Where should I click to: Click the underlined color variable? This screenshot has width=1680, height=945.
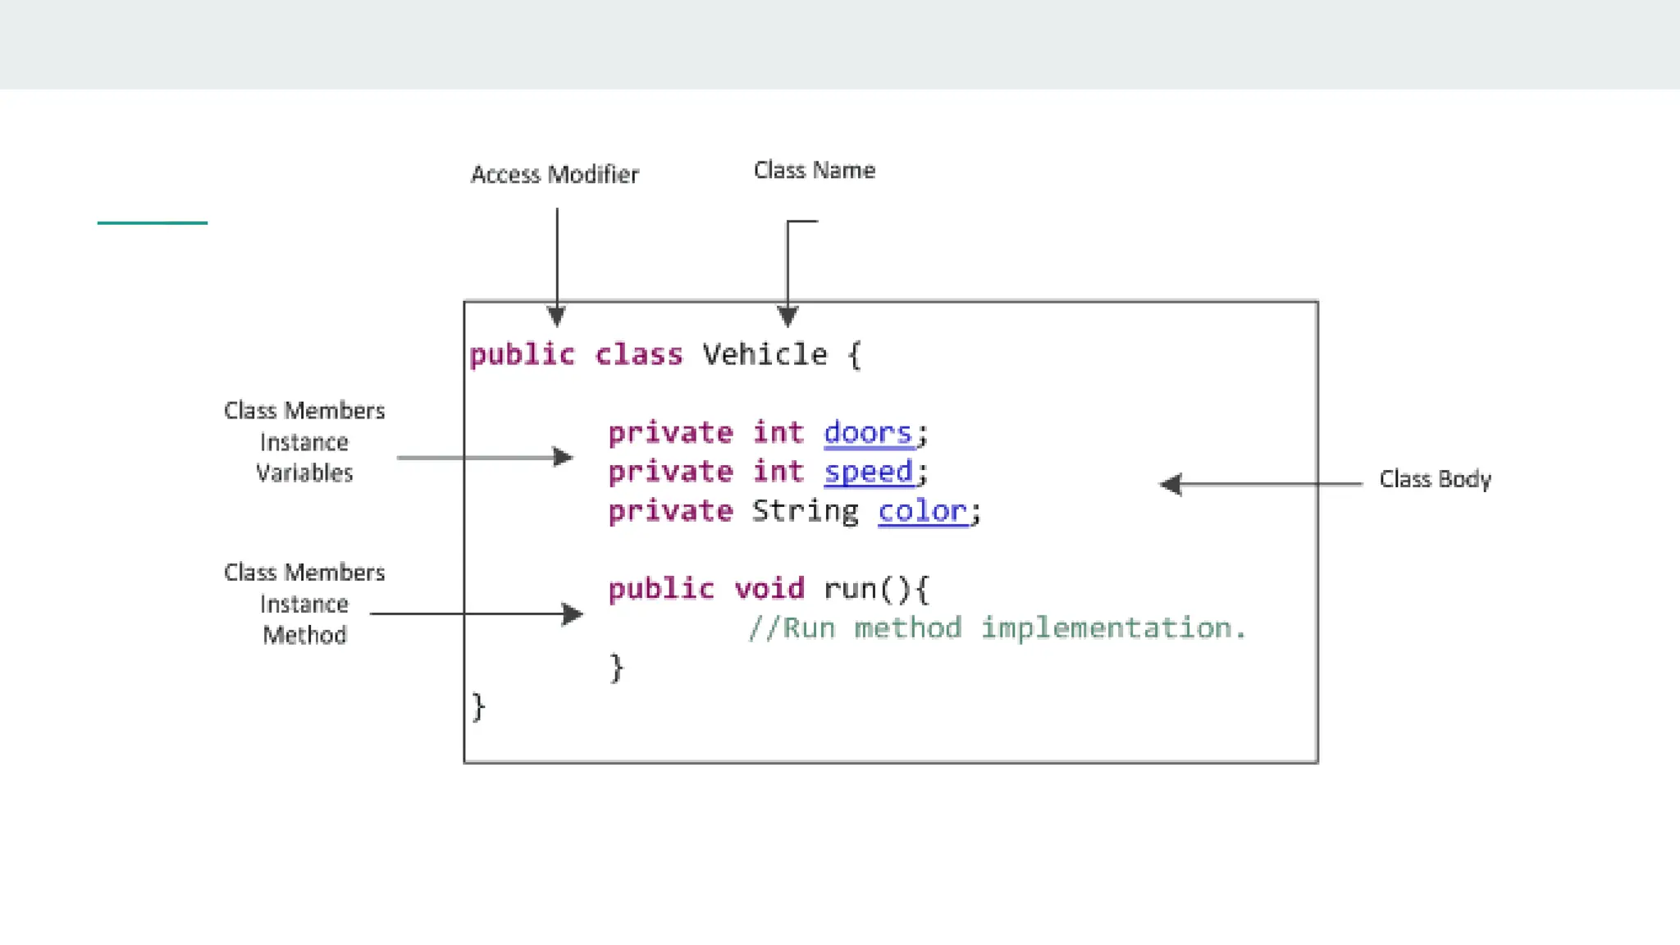click(922, 512)
